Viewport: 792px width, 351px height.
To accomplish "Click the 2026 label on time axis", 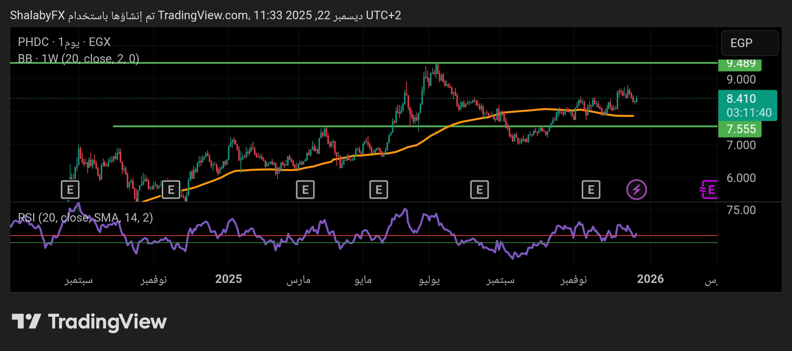I will (x=650, y=279).
